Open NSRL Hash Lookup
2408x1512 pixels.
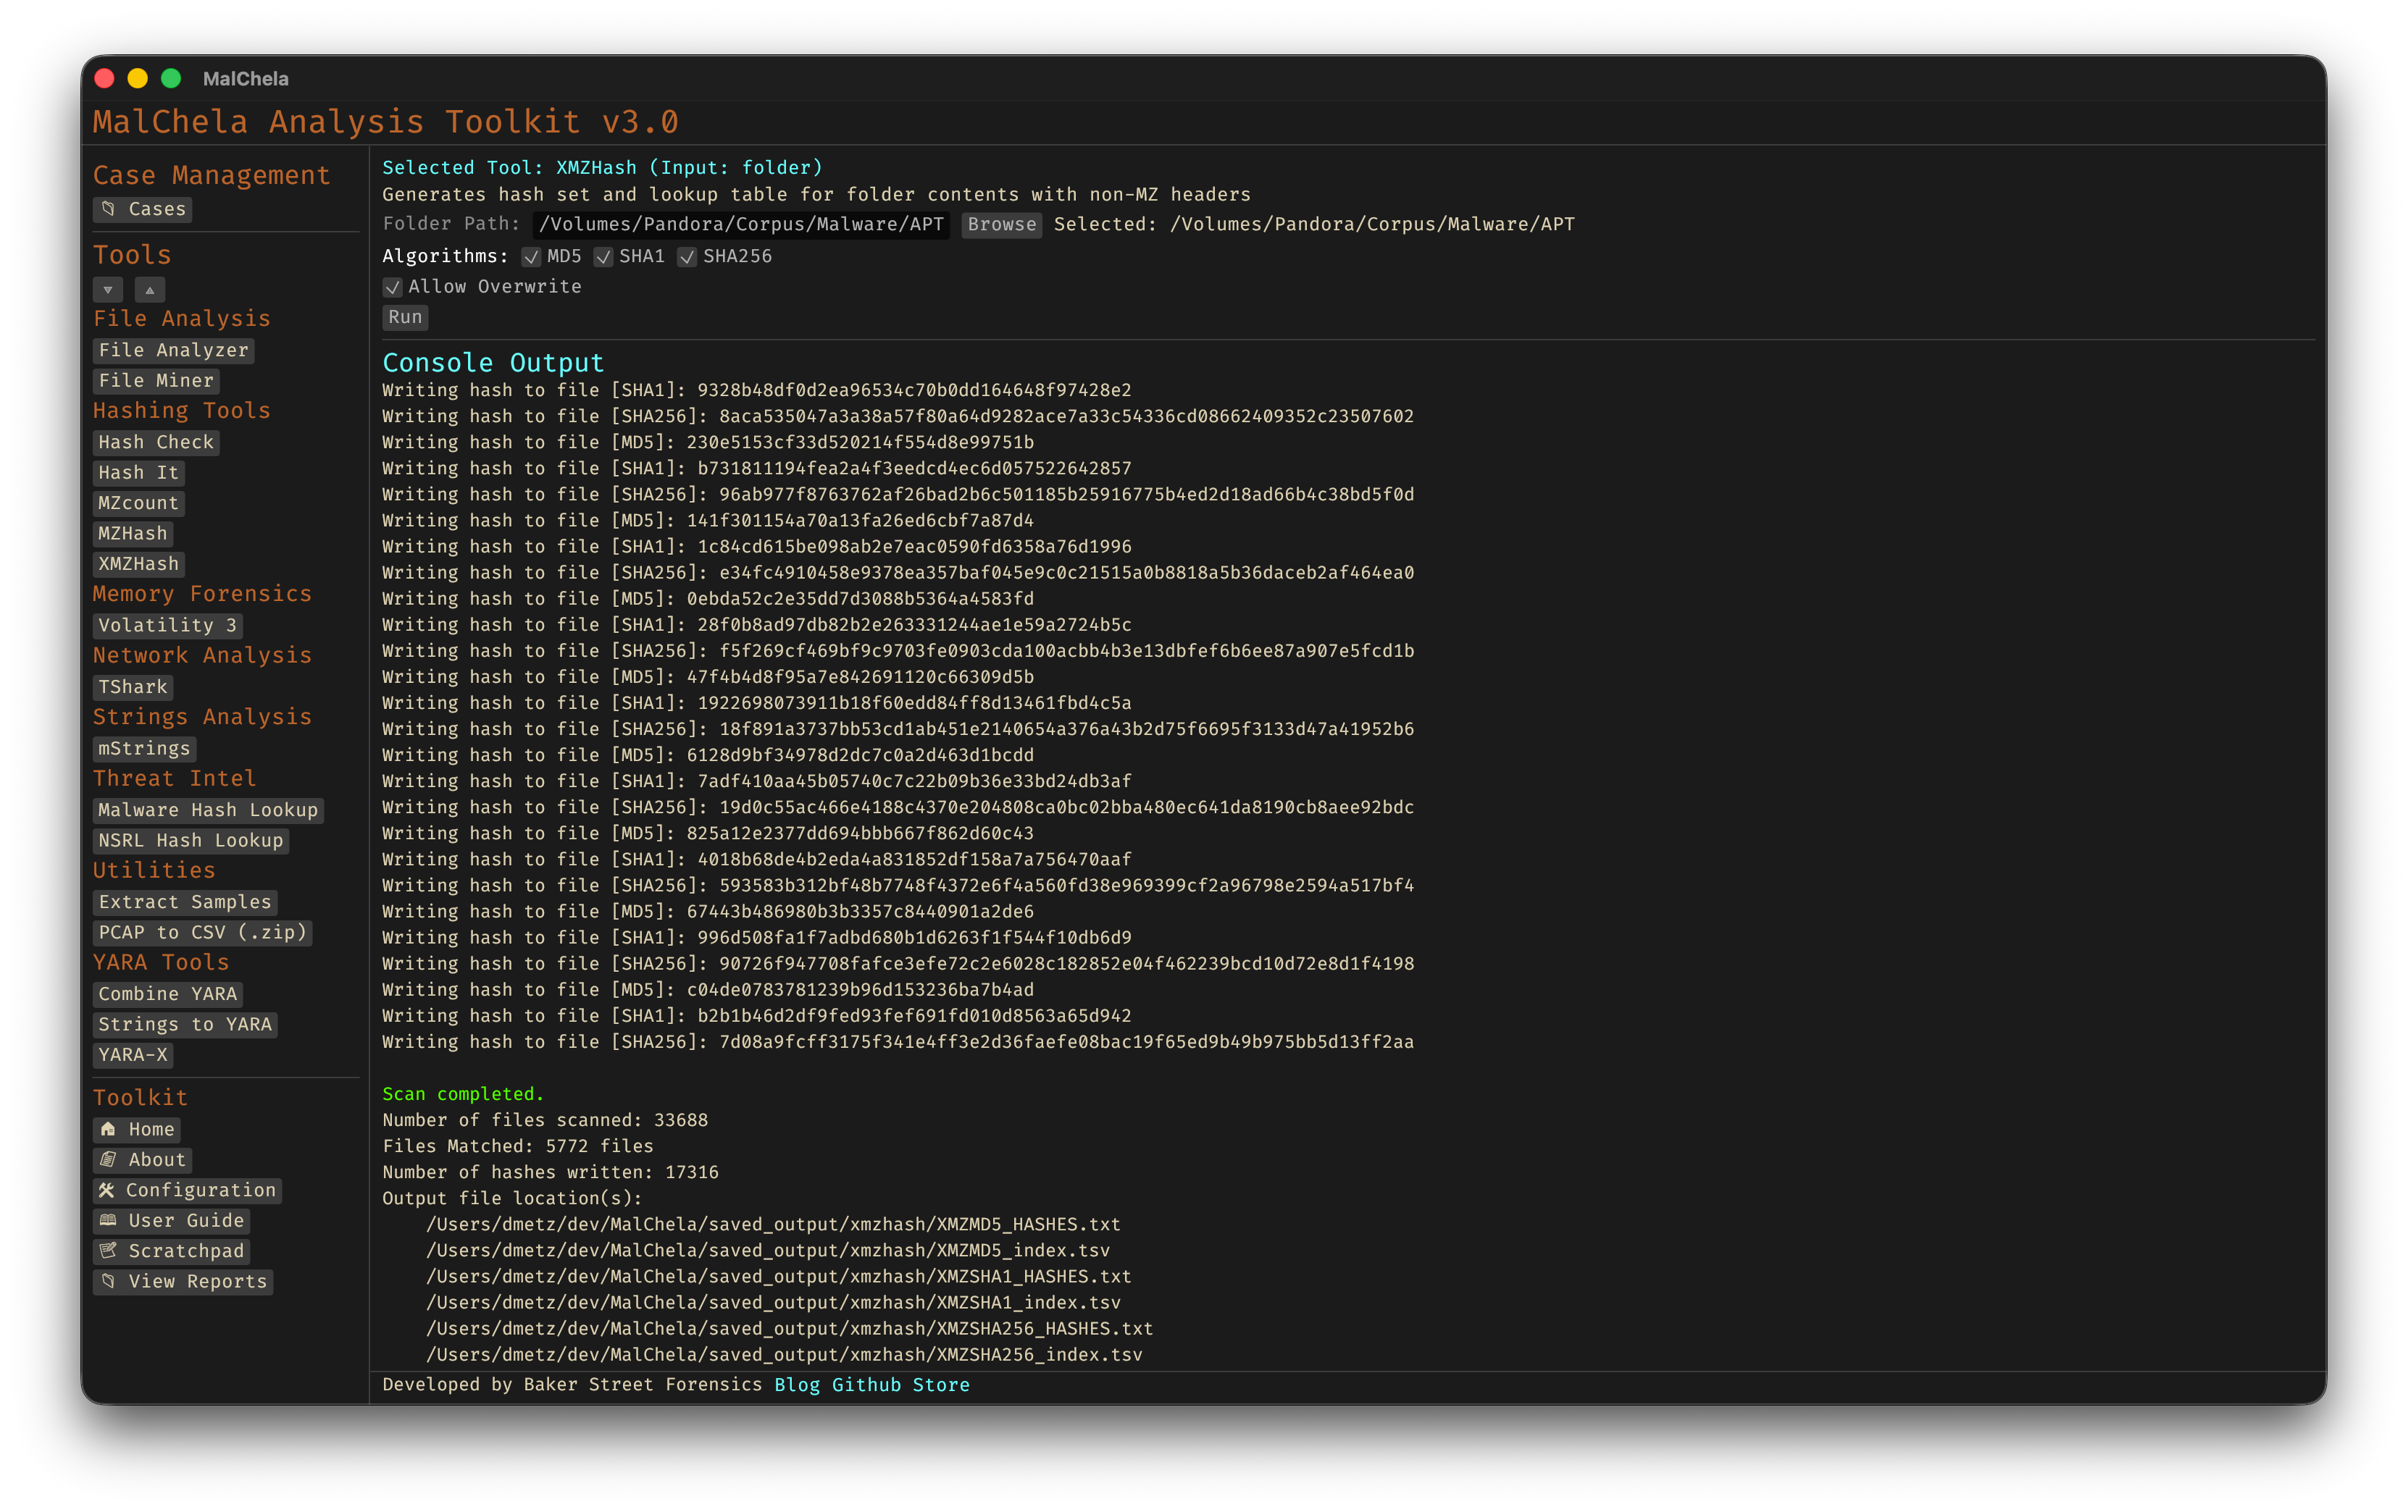pos(190,841)
